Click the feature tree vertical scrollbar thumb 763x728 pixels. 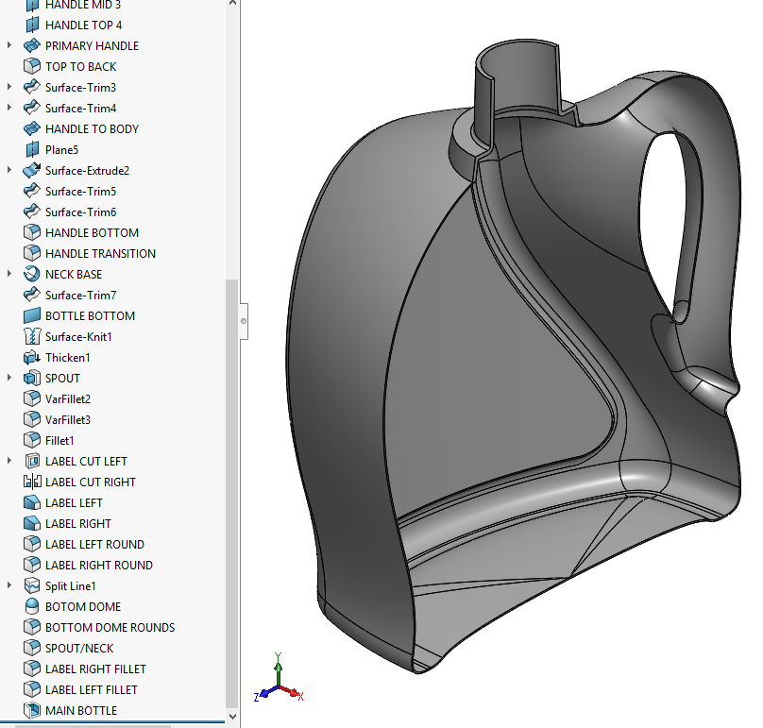click(x=232, y=494)
